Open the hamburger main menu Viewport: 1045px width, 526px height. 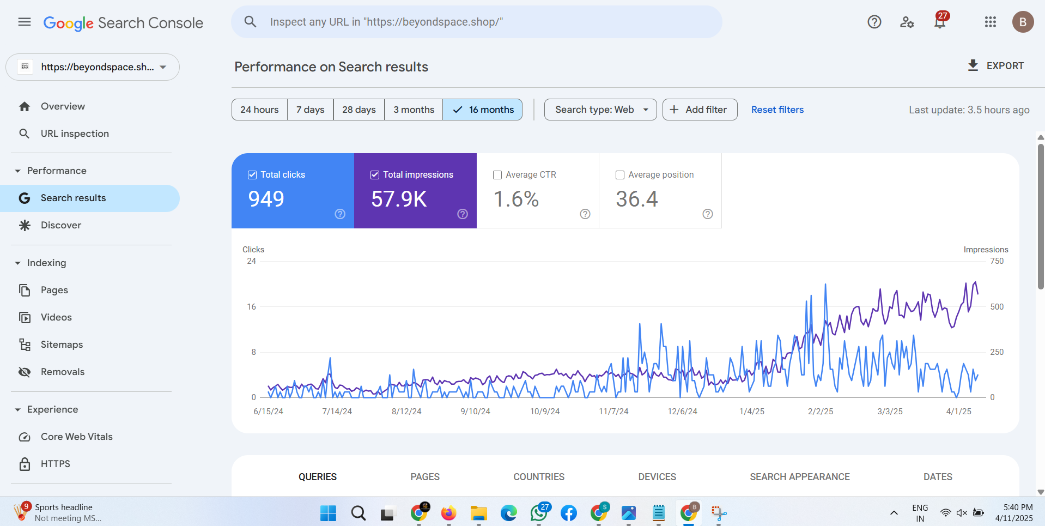[x=25, y=22]
